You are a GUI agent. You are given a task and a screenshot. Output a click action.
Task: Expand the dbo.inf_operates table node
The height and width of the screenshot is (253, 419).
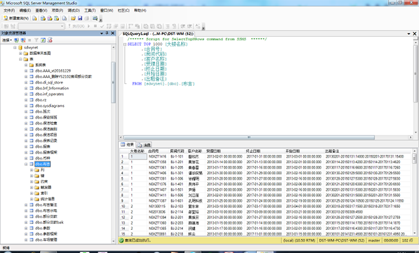coord(26,94)
